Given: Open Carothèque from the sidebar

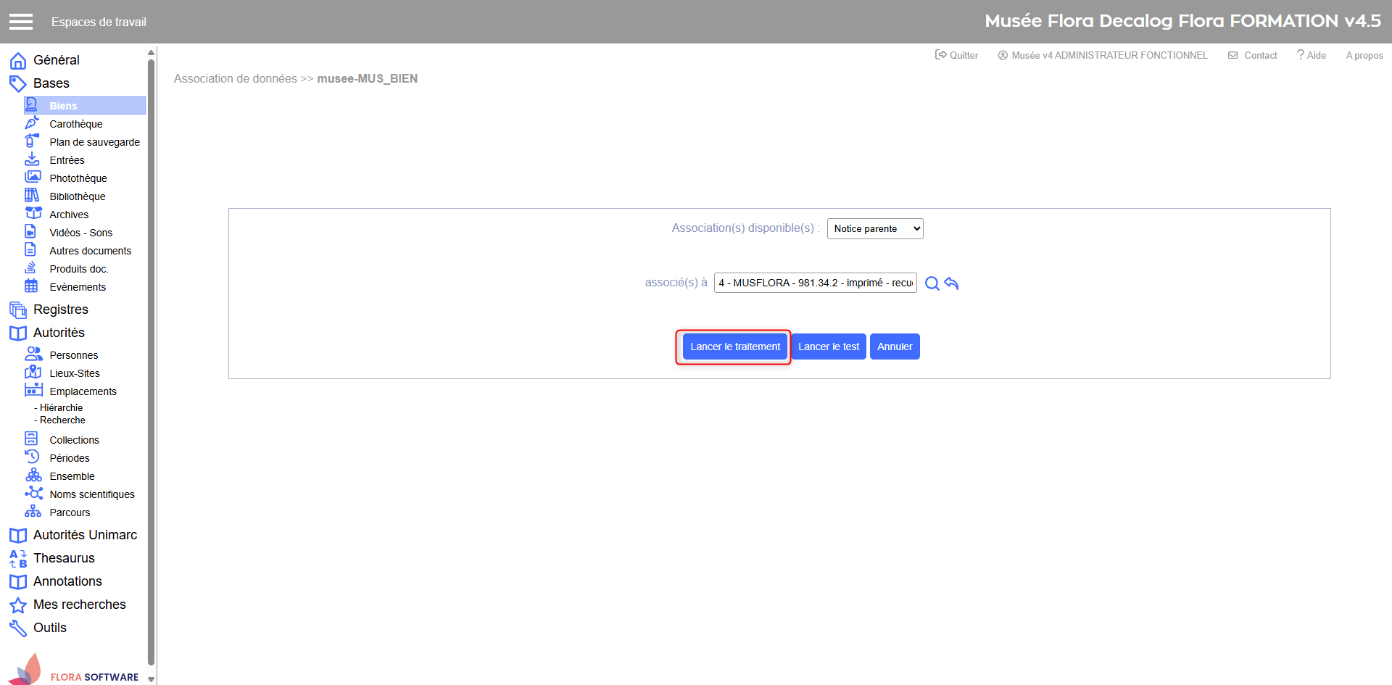Looking at the screenshot, I should coord(76,124).
